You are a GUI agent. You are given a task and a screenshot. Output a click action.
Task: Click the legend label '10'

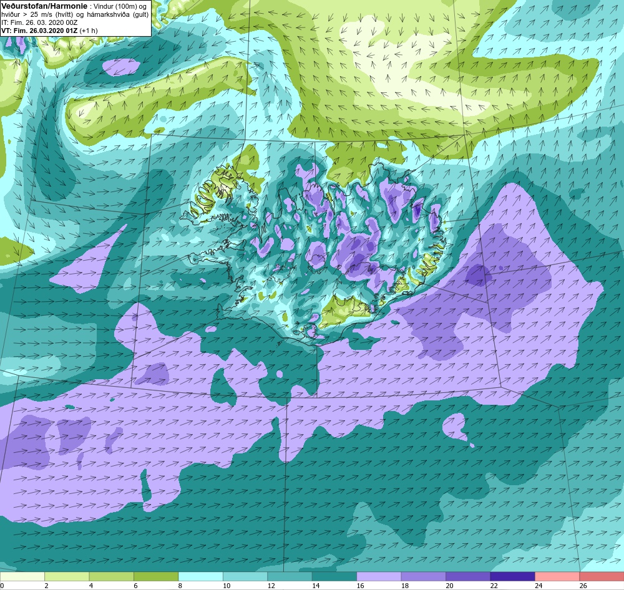pyautogui.click(x=227, y=586)
